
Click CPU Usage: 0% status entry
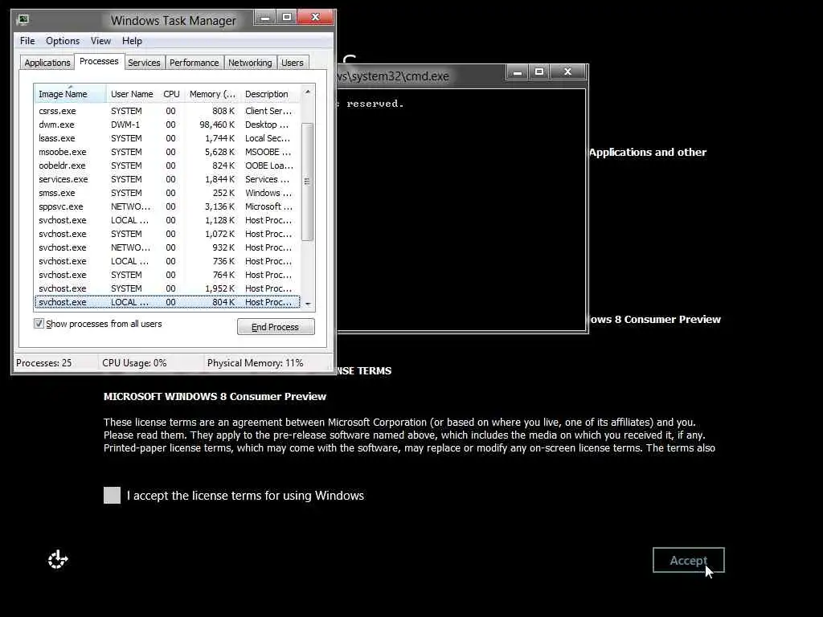coord(134,362)
